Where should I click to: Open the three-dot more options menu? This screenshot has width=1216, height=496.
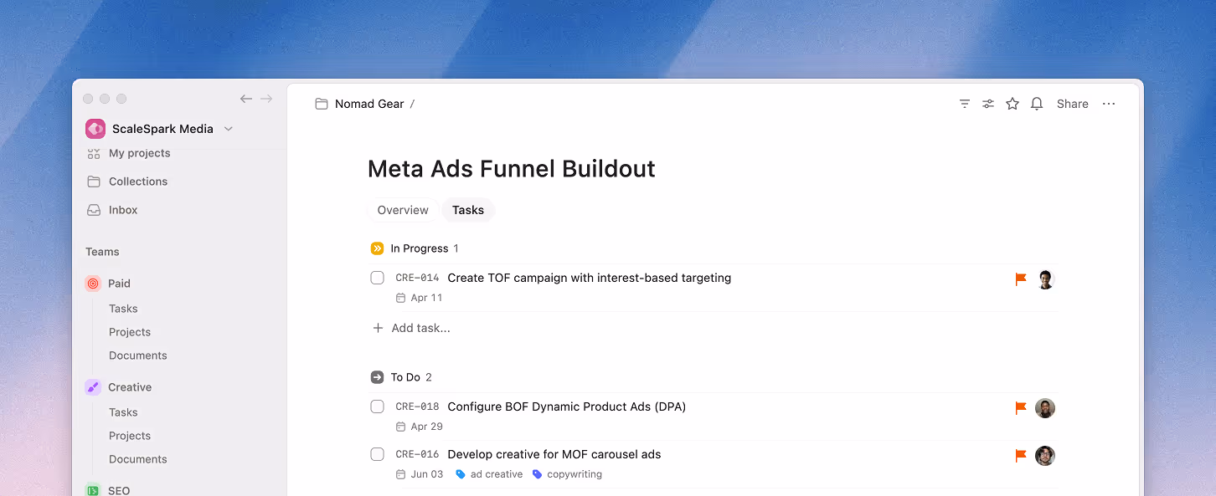click(1109, 104)
